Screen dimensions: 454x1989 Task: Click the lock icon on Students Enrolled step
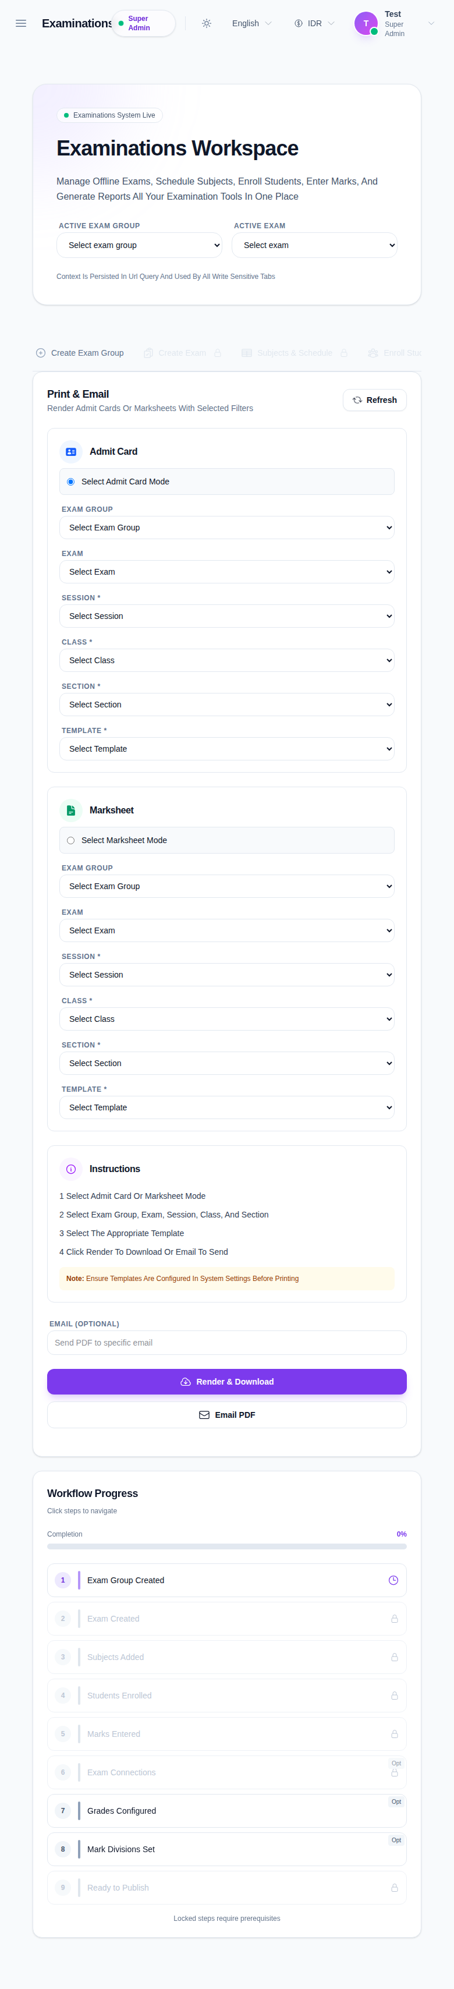[x=395, y=1696]
